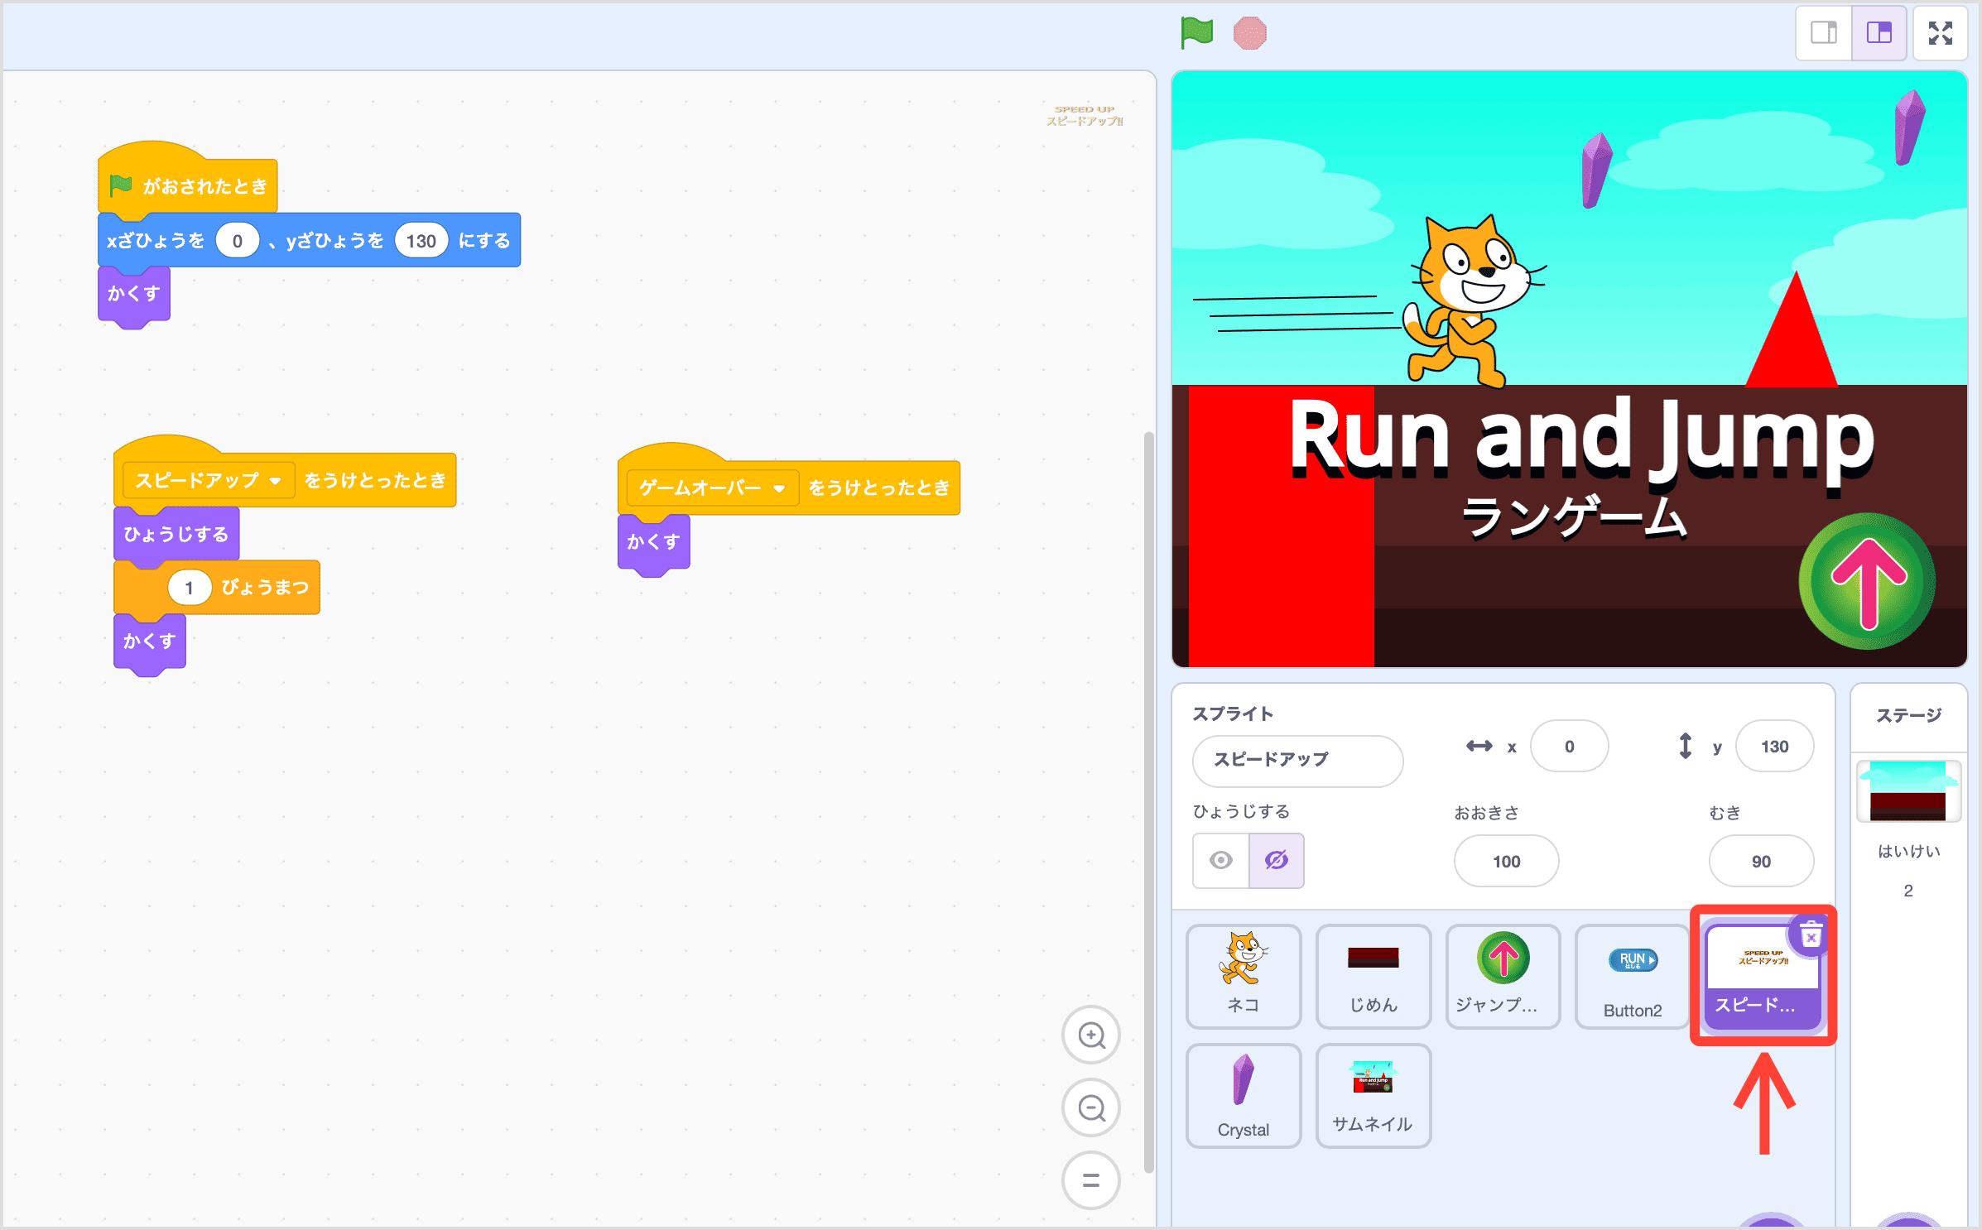Open the ゲームオーバー message dropdown

pyautogui.click(x=712, y=488)
